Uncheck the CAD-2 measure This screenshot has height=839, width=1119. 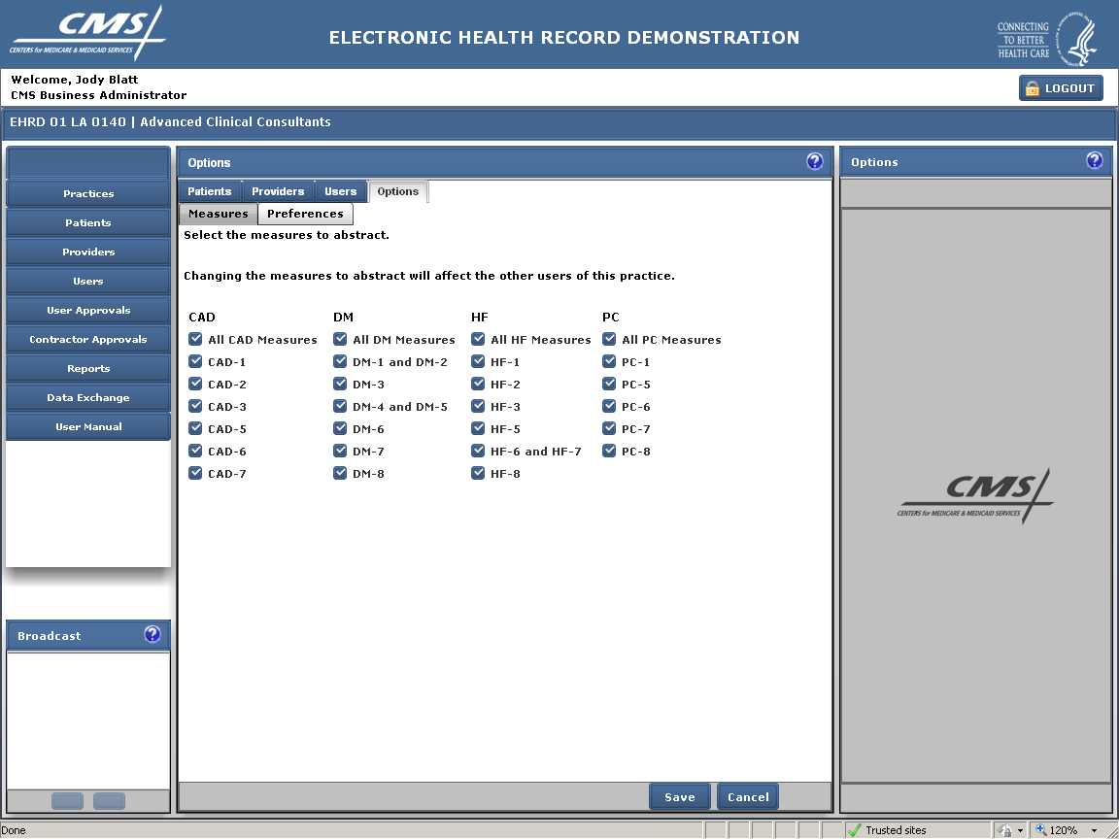(x=195, y=384)
